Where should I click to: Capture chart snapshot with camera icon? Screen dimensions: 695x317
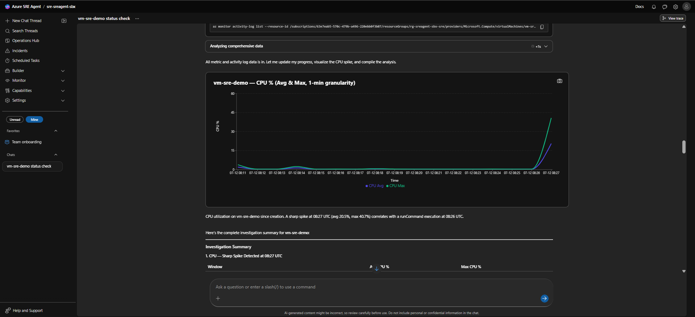pyautogui.click(x=559, y=81)
